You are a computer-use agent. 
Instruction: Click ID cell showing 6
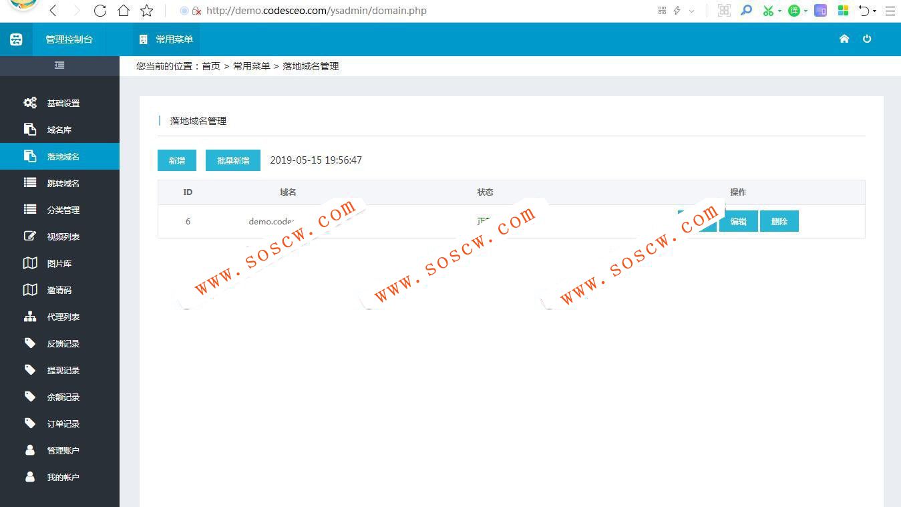[x=188, y=221]
